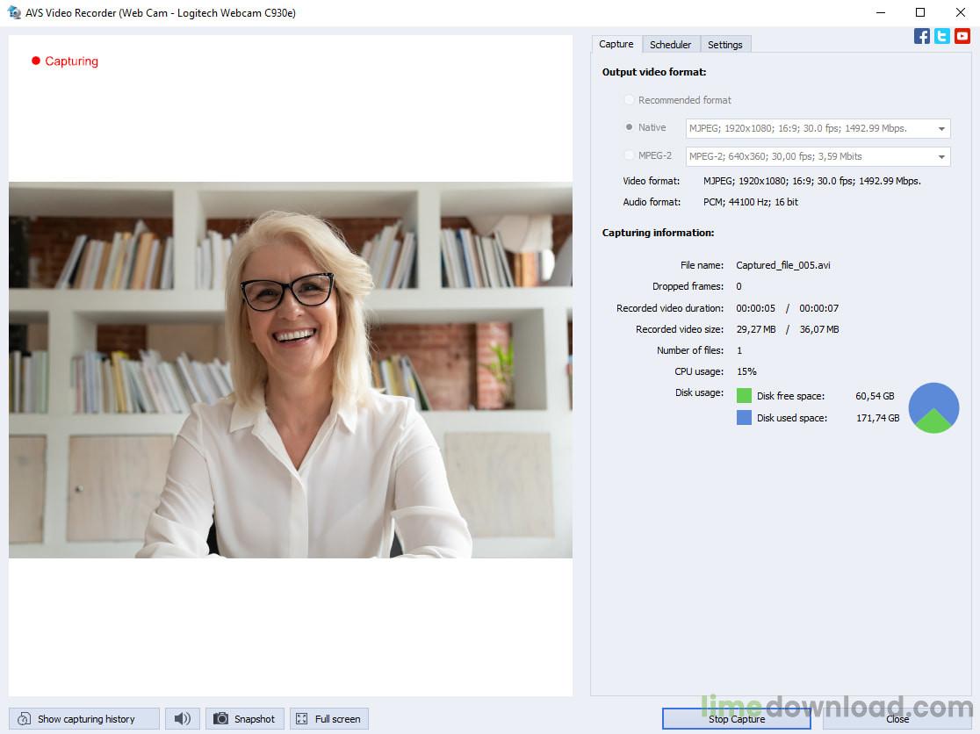
Task: Click the blue Disk used space swatch
Action: (x=744, y=417)
